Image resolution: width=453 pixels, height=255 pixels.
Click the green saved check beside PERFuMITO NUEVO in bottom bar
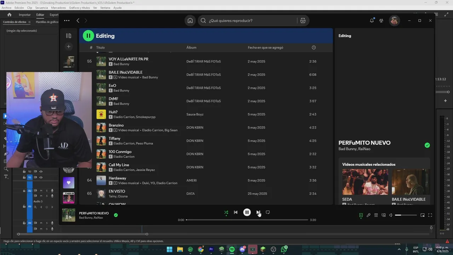coord(116,215)
